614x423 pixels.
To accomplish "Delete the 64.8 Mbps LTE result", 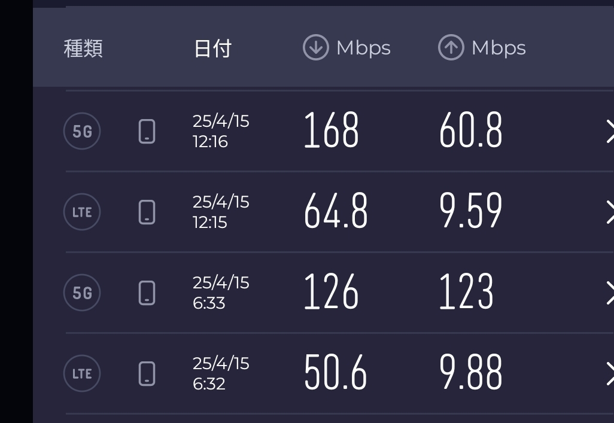I will click(x=609, y=212).
